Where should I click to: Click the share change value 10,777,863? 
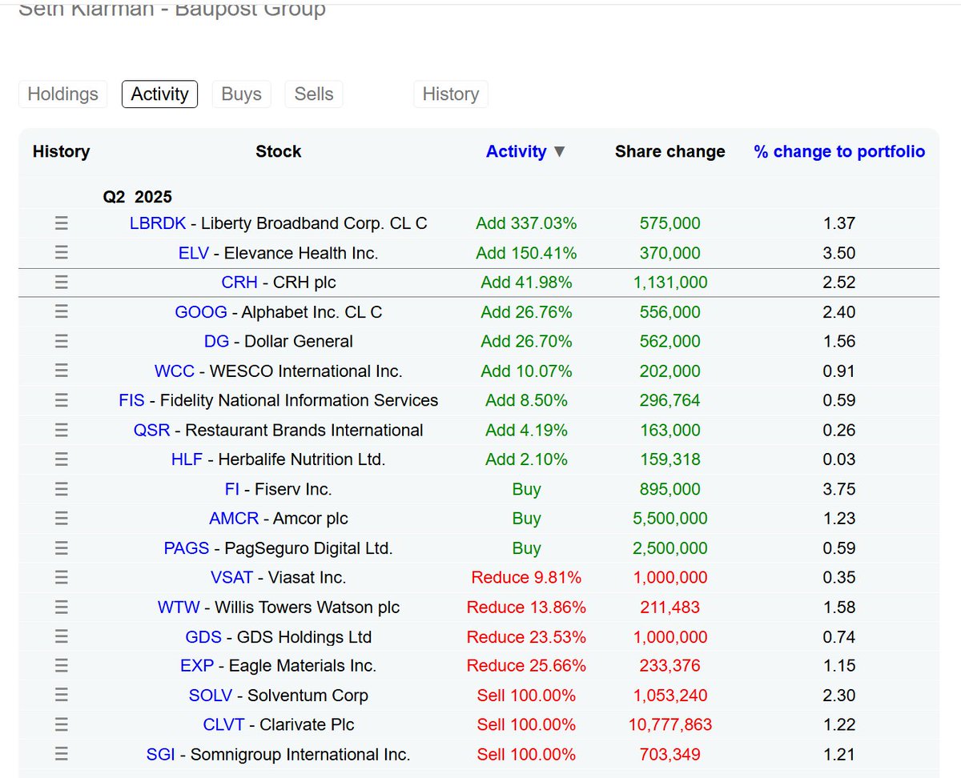[670, 725]
